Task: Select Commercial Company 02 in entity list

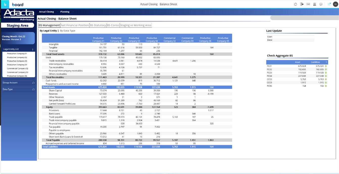Action: pyautogui.click(x=18, y=69)
